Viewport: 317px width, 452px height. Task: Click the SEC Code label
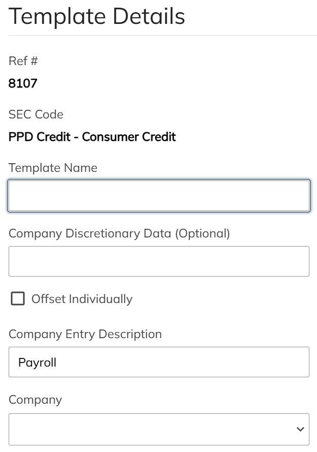(36, 114)
